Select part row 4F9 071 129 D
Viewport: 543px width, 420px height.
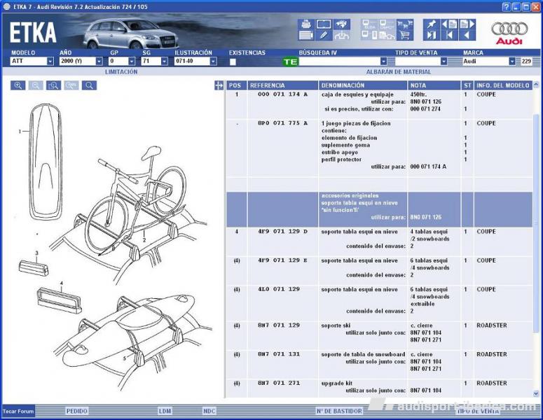(379, 241)
